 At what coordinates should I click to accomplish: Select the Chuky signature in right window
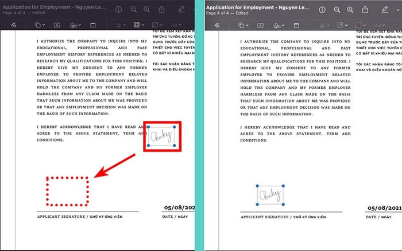tap(270, 195)
